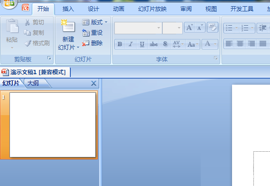Open the Slide Show (幻灯片放映) tab
Screen dimensions: 270x186
coord(152,9)
